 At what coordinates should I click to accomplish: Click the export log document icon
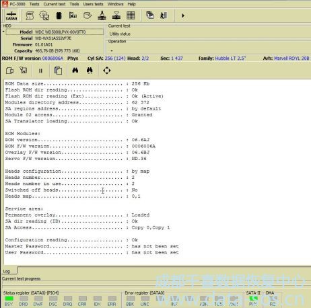[x=9, y=71]
